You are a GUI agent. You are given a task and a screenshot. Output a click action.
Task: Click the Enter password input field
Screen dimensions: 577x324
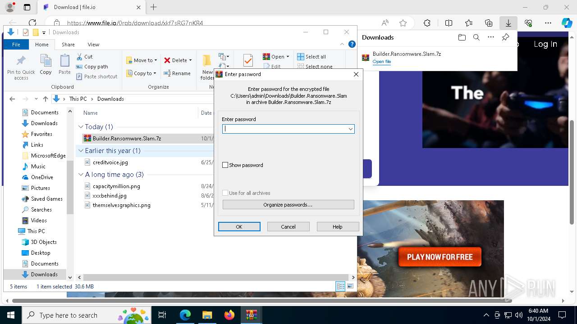click(288, 129)
